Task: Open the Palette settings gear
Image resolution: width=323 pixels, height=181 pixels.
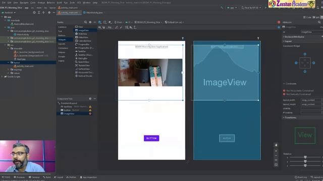Action: (x=90, y=22)
